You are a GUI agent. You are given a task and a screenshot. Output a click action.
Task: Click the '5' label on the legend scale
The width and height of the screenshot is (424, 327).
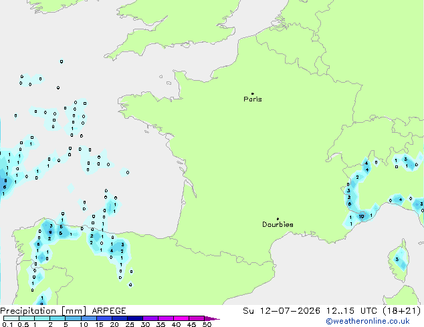[66, 324]
